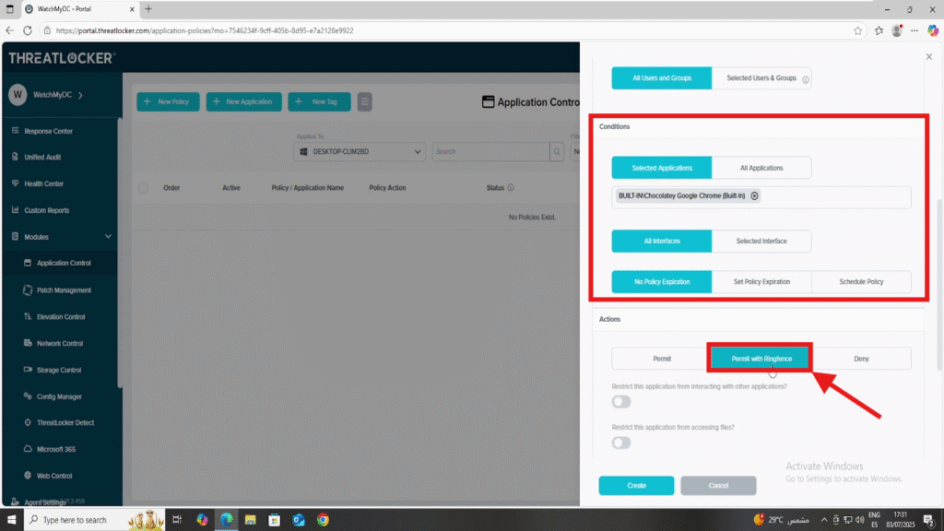Select Selected Interface option
This screenshot has width=944, height=531.
click(761, 241)
